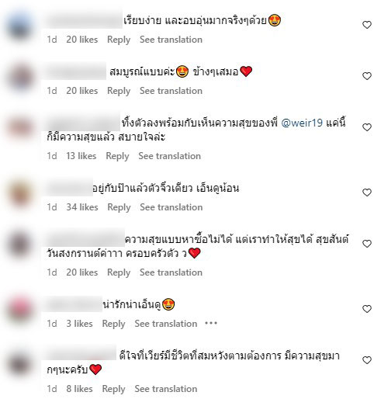See translation of the last comment

point(166,389)
